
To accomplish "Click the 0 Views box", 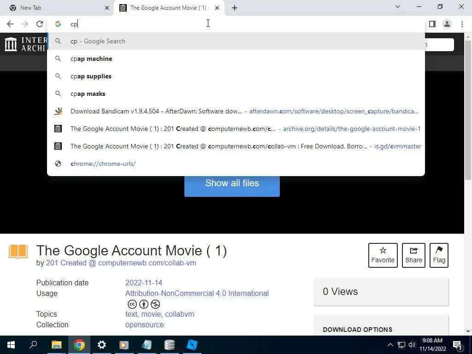I will coord(381,292).
